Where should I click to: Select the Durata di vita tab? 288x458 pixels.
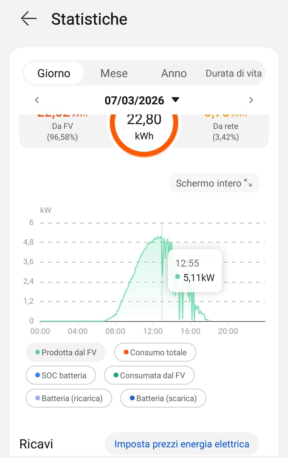tap(234, 73)
